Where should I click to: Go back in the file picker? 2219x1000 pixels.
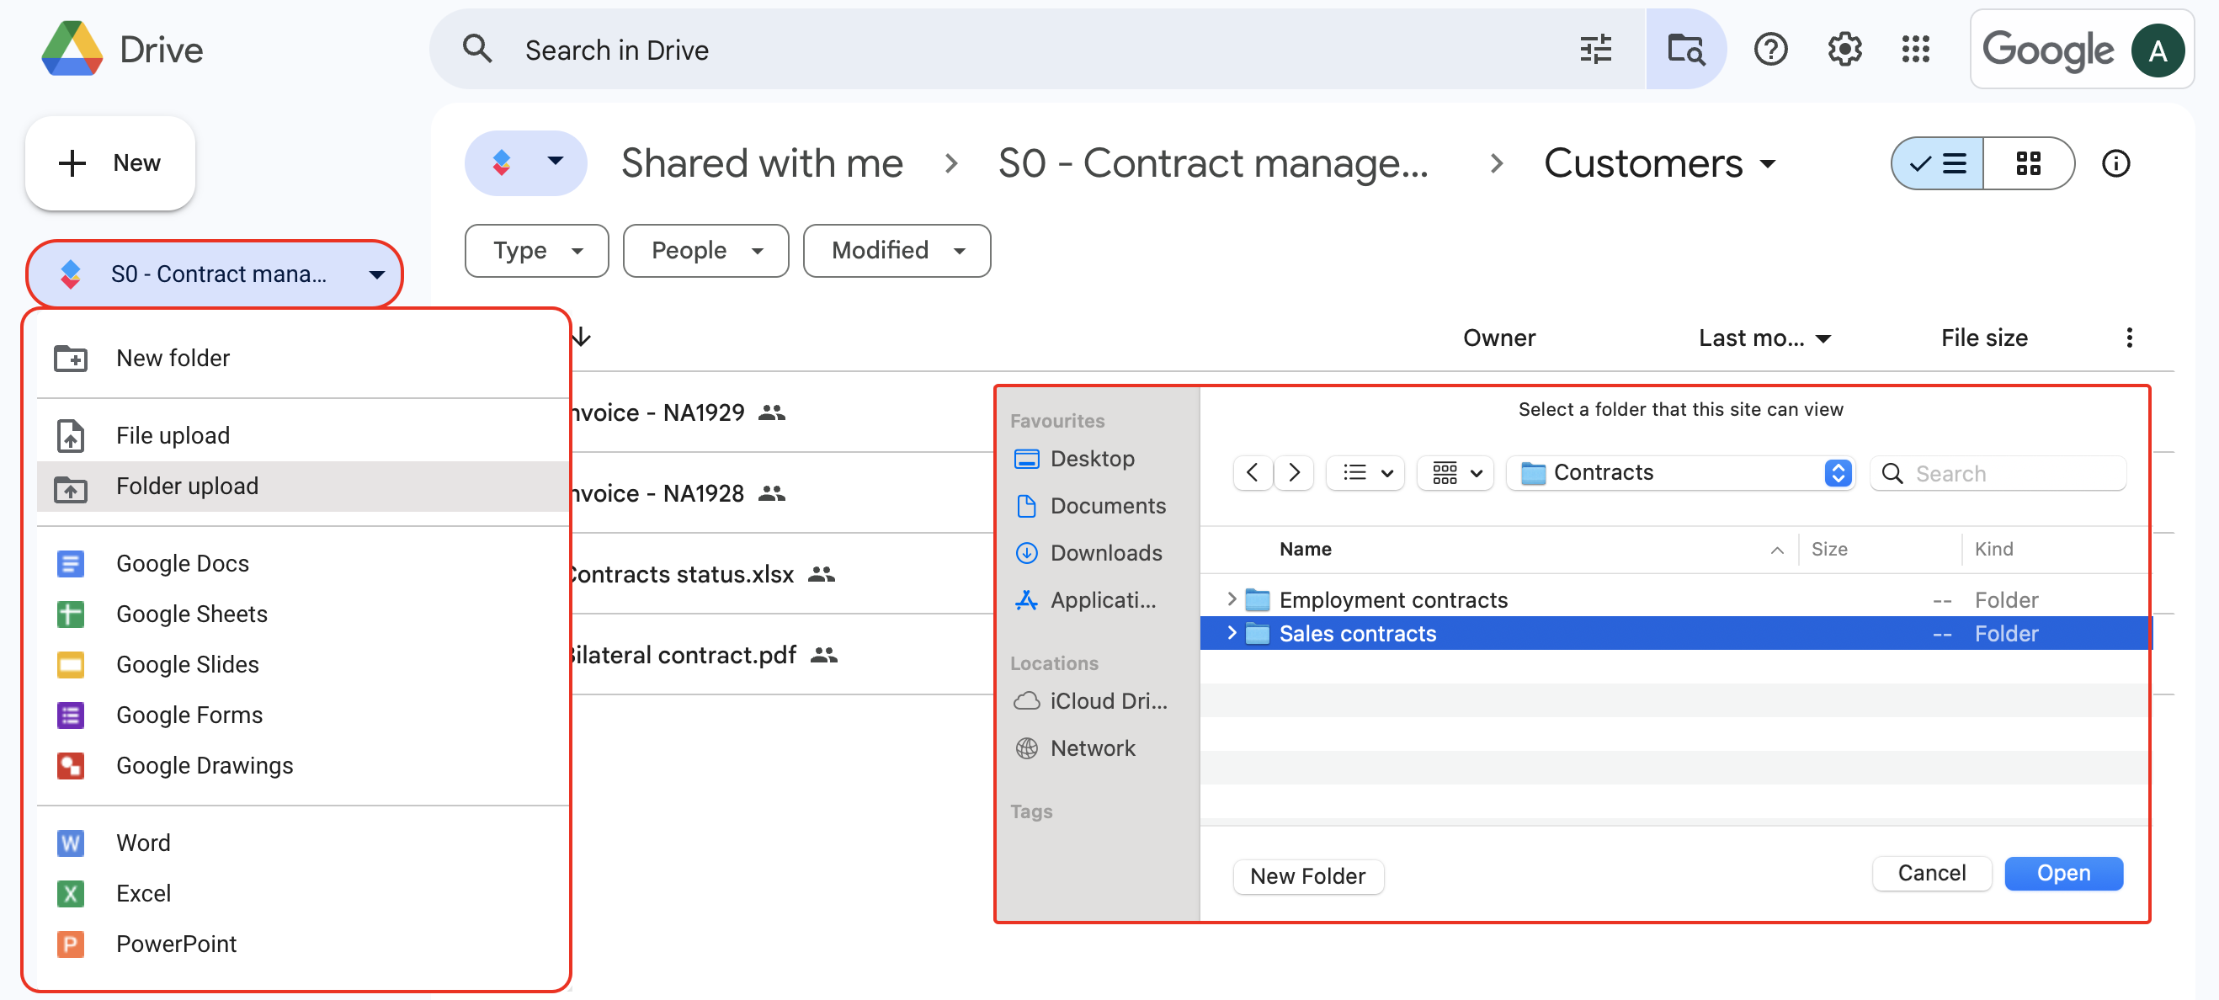tap(1253, 472)
